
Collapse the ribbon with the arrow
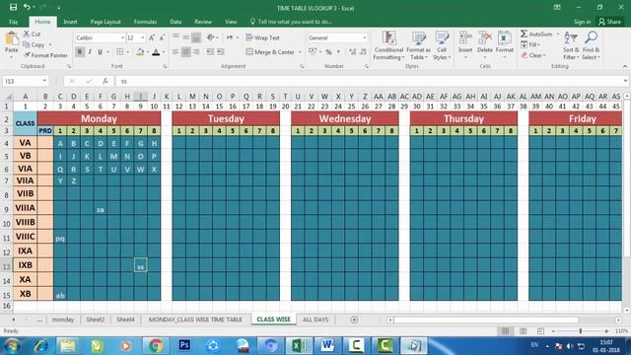[625, 66]
